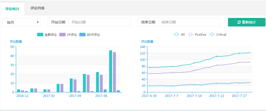266x111 pixels.
Task: Toggle the Positive series legend marker
Action: (x=191, y=35)
